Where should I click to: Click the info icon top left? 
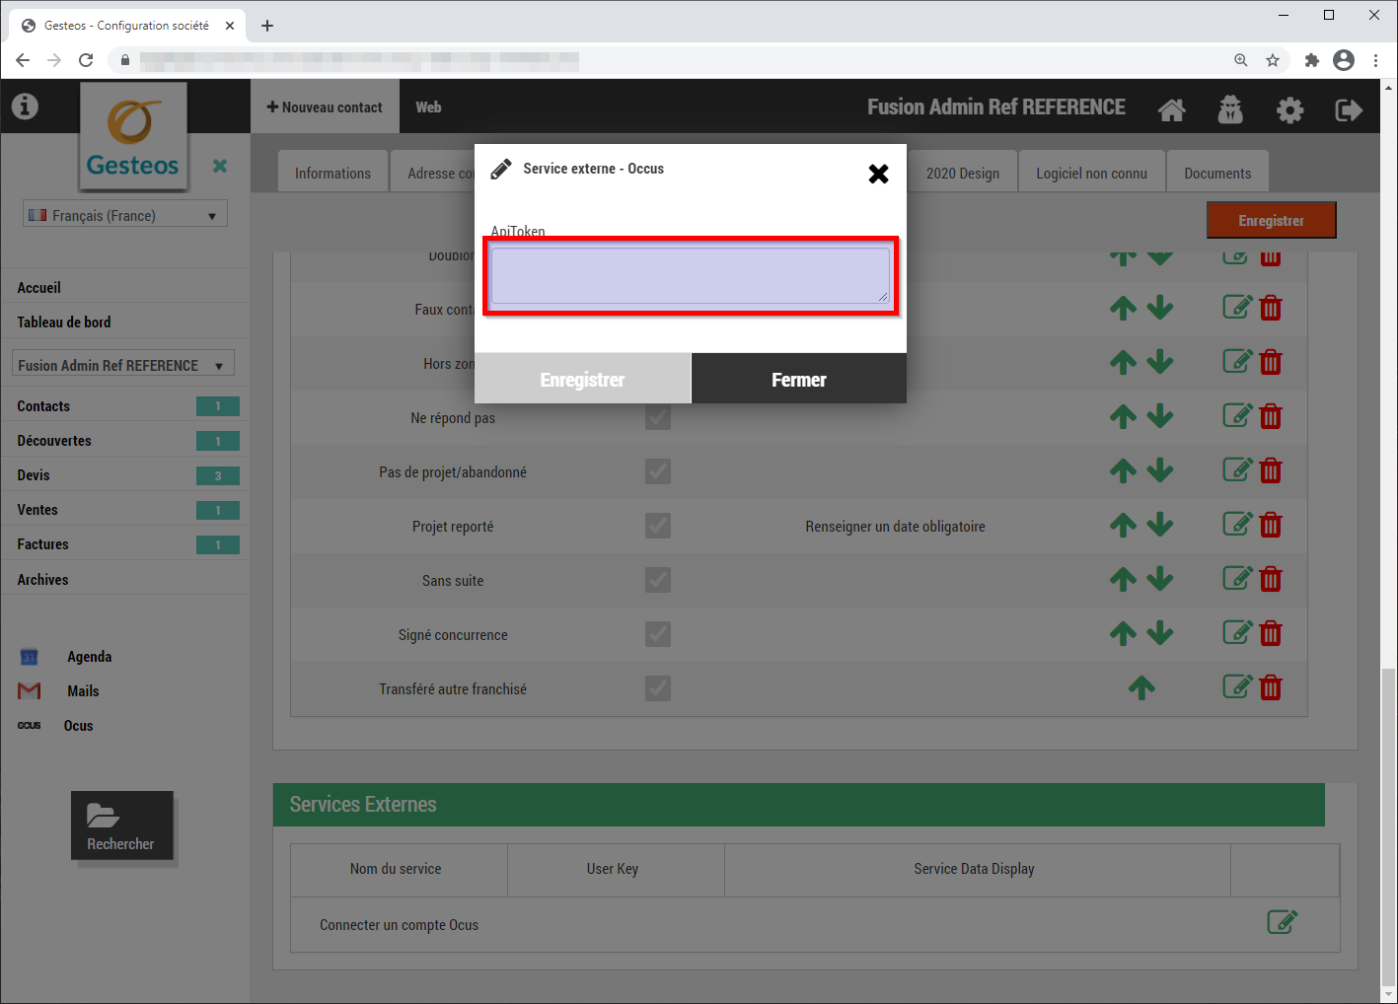[x=25, y=107]
